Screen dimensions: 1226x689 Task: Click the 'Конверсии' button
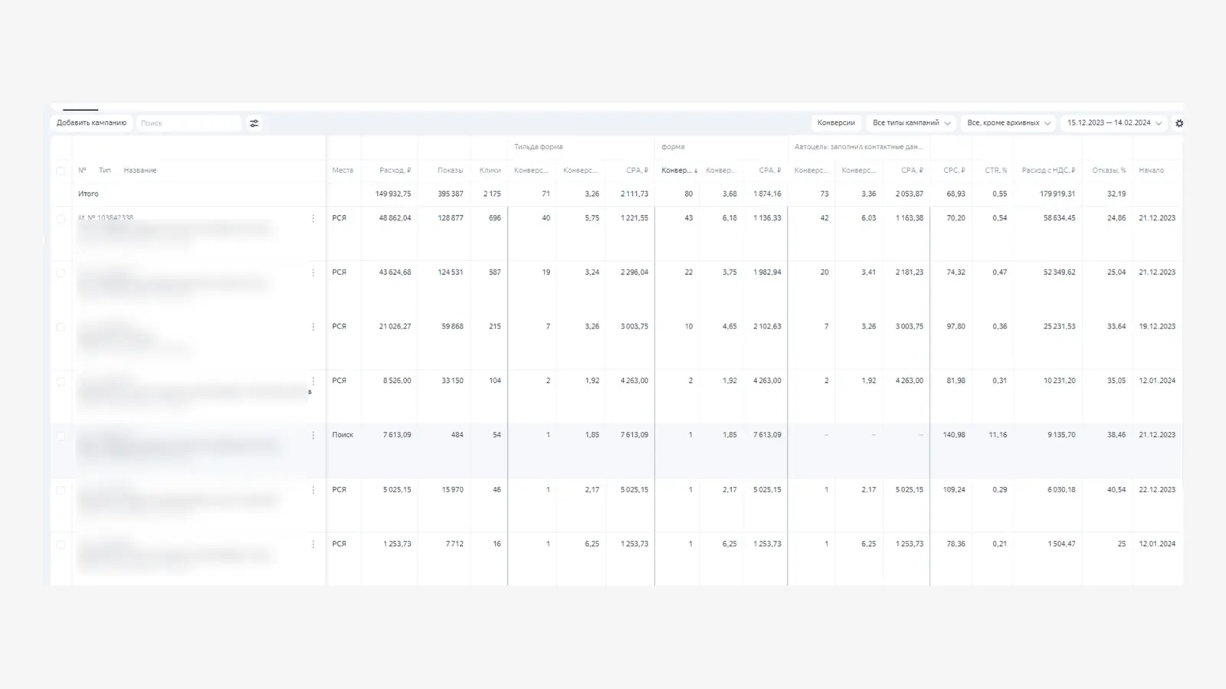(836, 123)
